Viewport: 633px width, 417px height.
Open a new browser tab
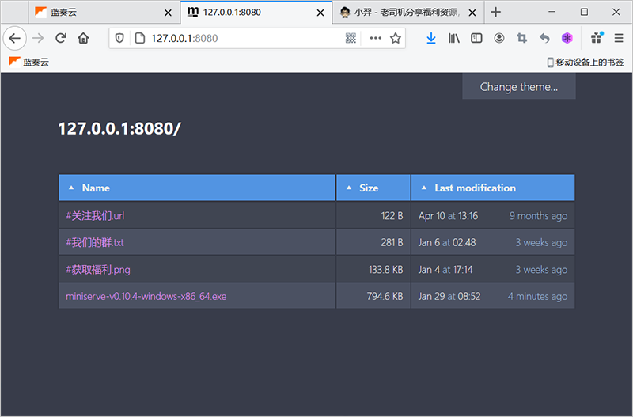[x=496, y=12]
